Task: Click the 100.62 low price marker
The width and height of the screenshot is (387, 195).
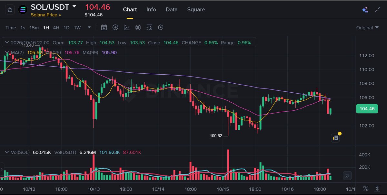Action: click(216, 136)
